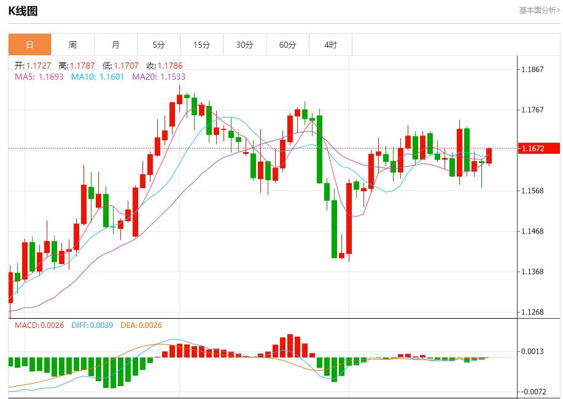Select the 15分 timeframe tab
Viewport: 563px width, 399px height.
(x=201, y=45)
